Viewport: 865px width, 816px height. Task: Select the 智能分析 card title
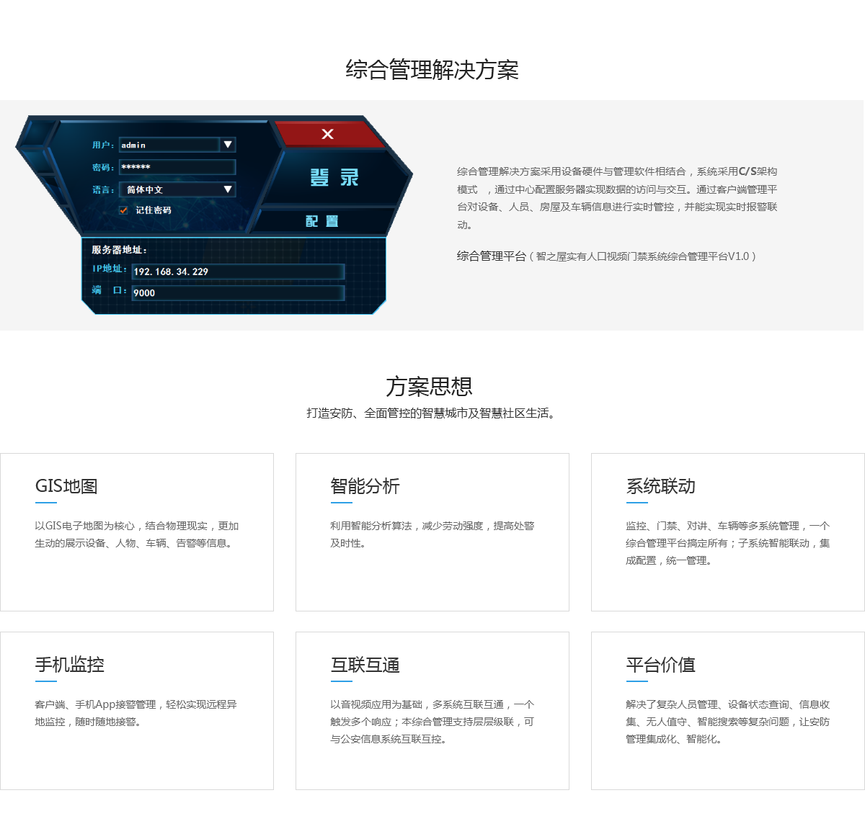coord(365,486)
